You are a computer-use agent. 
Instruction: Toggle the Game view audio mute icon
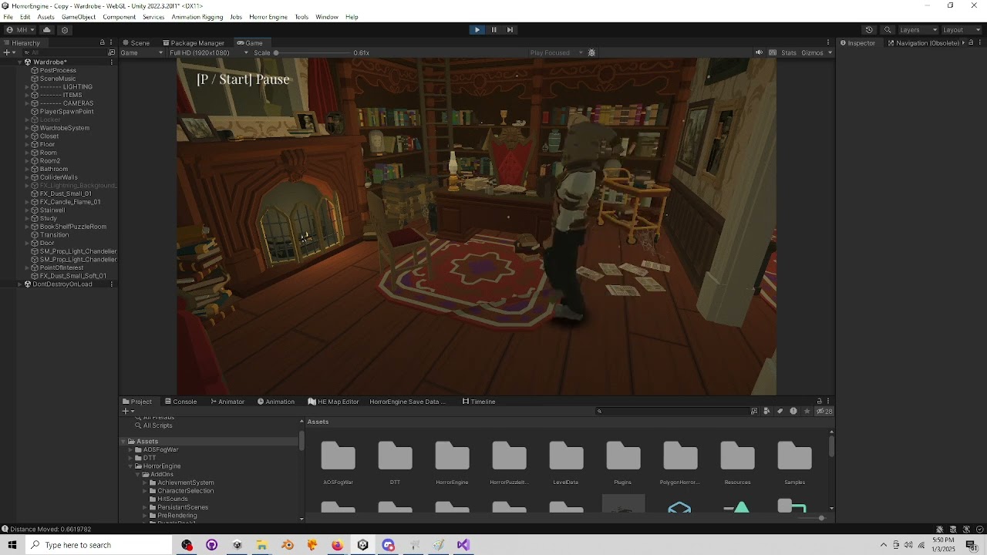click(x=759, y=52)
